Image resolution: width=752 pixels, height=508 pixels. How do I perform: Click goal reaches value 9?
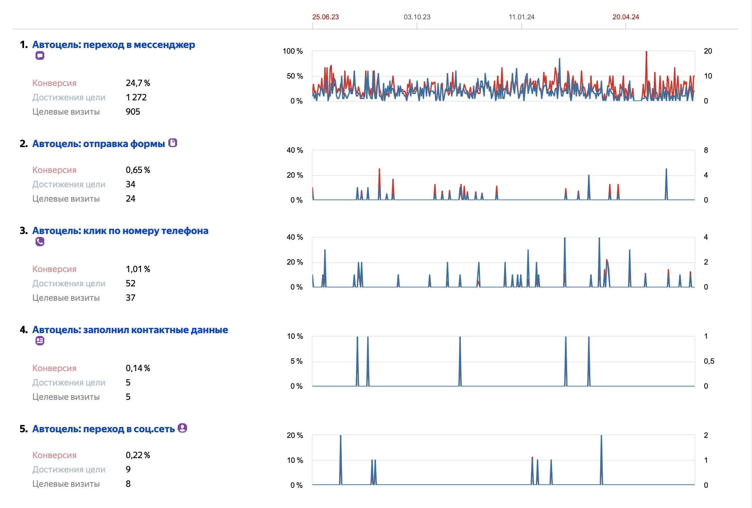point(128,469)
